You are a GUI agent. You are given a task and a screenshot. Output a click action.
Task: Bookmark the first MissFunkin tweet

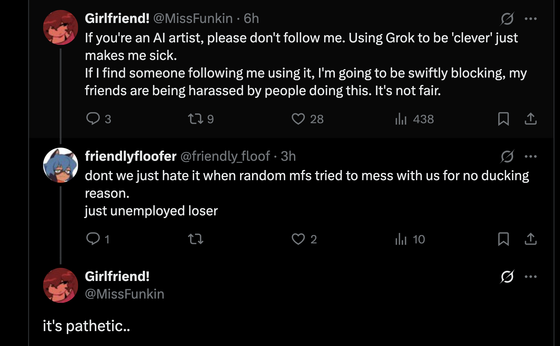coord(503,119)
